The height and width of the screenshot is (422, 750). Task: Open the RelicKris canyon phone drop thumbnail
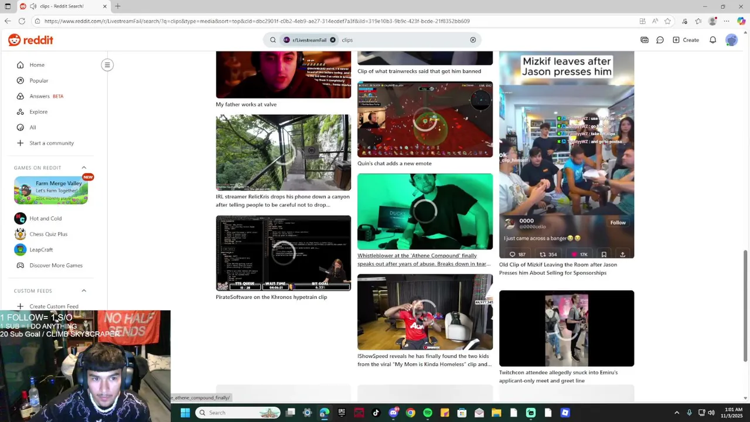[284, 152]
